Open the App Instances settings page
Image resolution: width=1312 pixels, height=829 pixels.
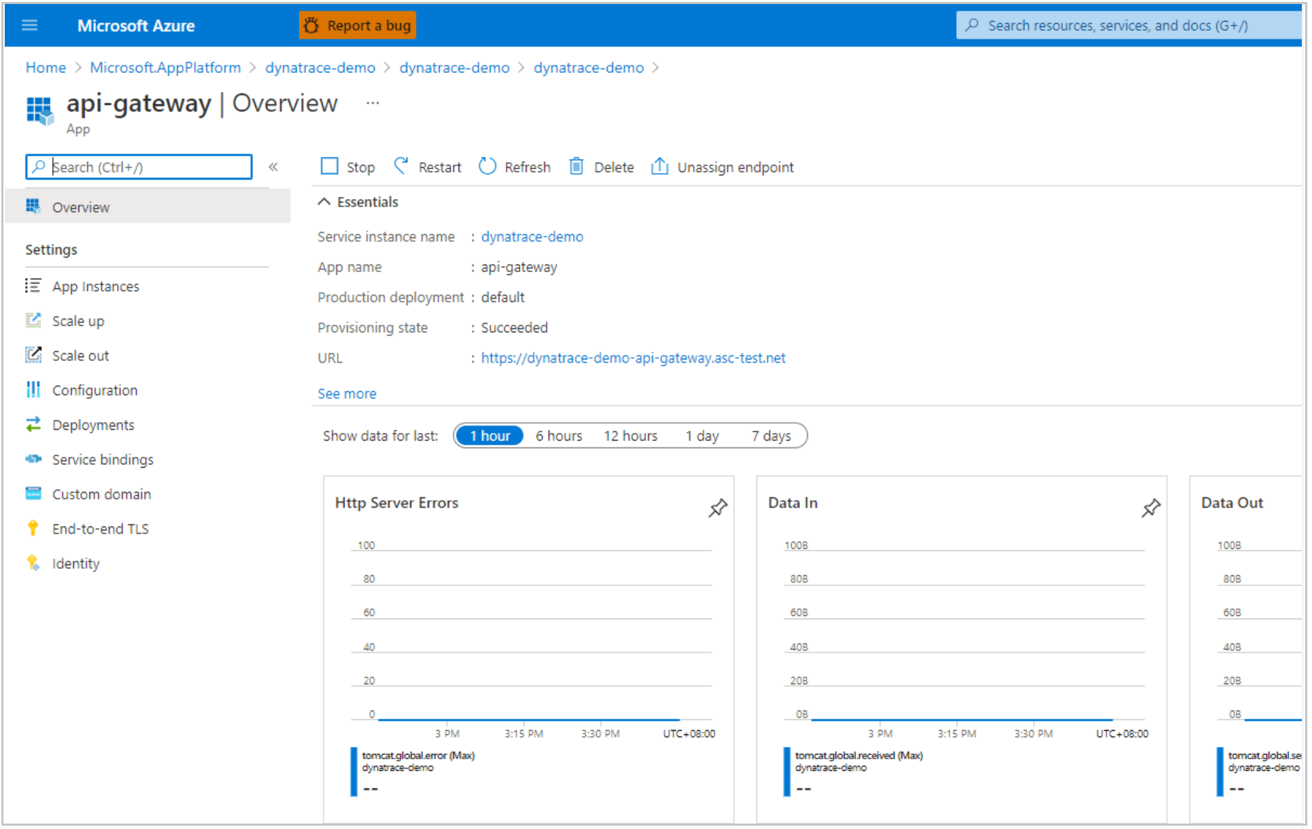tap(96, 286)
